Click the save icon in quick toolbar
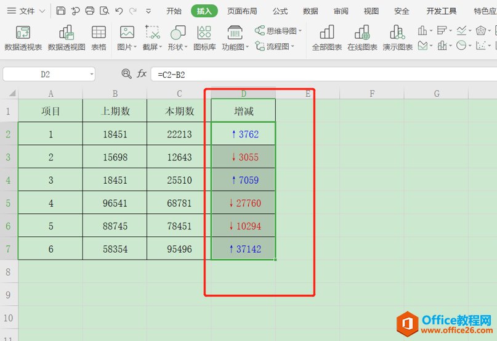 pos(60,11)
